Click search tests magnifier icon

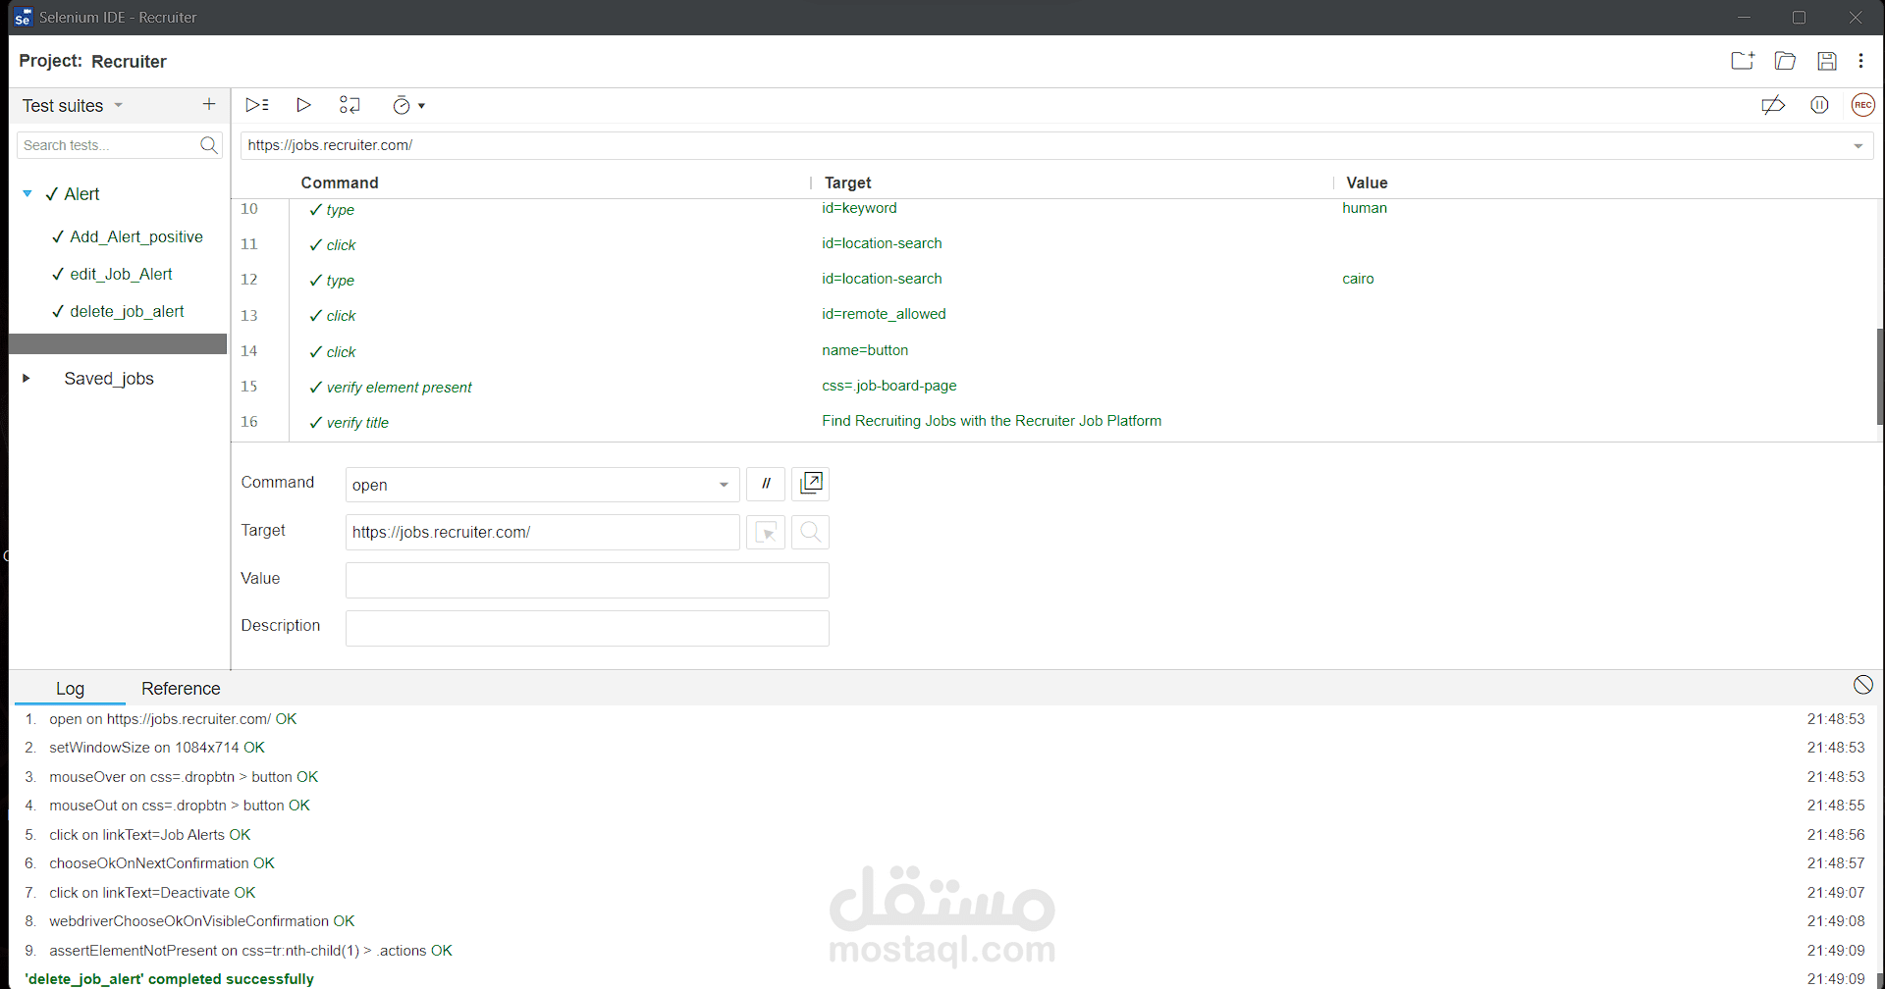click(208, 145)
